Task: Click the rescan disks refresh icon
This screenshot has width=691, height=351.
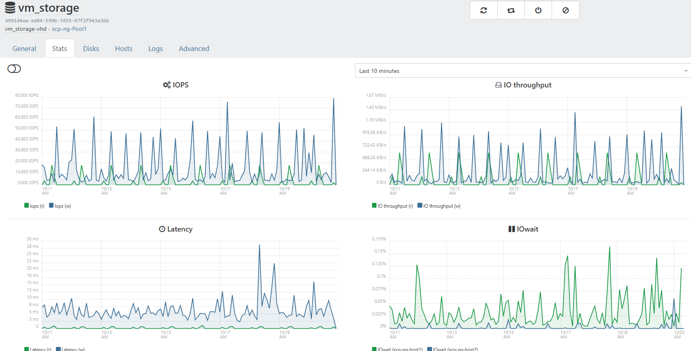Action: coord(483,10)
